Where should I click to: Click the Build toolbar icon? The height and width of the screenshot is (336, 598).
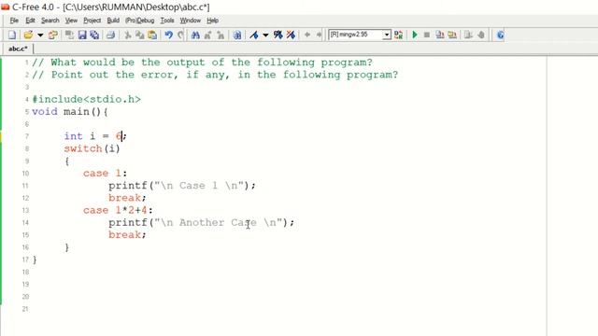point(452,35)
